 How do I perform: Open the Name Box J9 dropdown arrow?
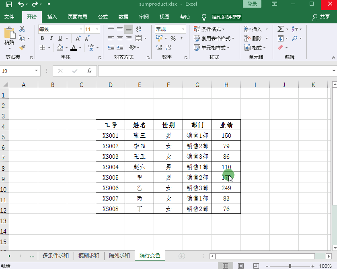(x=36, y=71)
